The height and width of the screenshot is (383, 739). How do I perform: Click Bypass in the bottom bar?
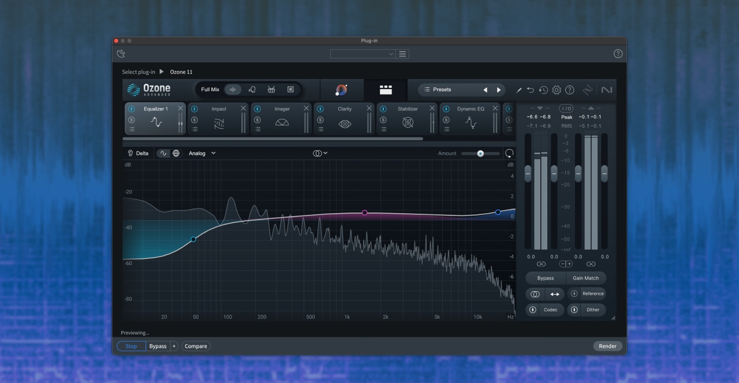point(158,346)
